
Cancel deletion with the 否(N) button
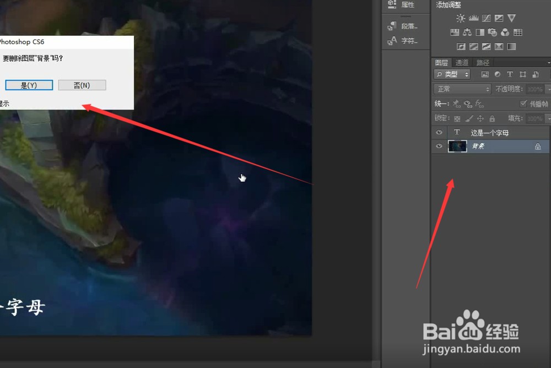tap(82, 85)
